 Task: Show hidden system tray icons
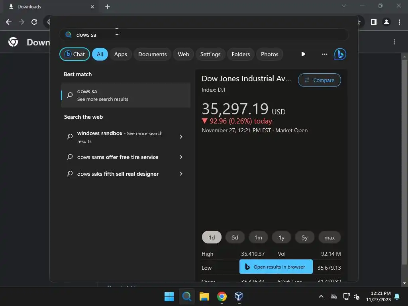coord(321,296)
